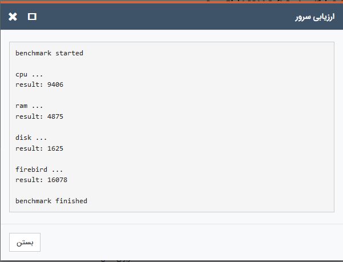Image resolution: width=343 pixels, height=262 pixels.
Task: Select the disk result value 1625
Action: point(55,148)
